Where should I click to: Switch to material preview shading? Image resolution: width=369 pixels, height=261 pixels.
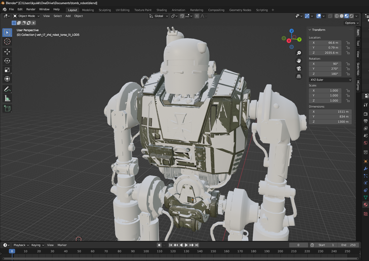point(347,16)
